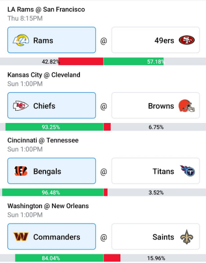Select the Saints pick box
The height and width of the screenshot is (263, 206).
[x=156, y=236]
